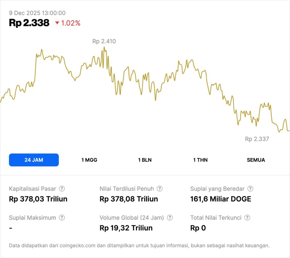Click the Rp 2.337 chart low label
This screenshot has width=290, height=258.
[257, 139]
